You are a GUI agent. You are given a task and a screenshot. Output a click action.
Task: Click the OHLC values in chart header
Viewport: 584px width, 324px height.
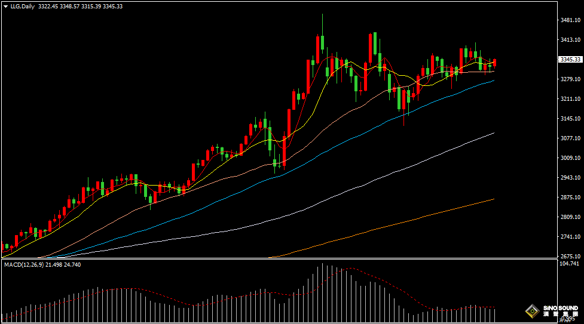[80, 7]
